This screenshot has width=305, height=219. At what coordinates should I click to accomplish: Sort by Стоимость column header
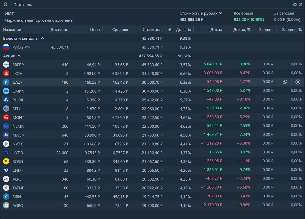pos(152,30)
